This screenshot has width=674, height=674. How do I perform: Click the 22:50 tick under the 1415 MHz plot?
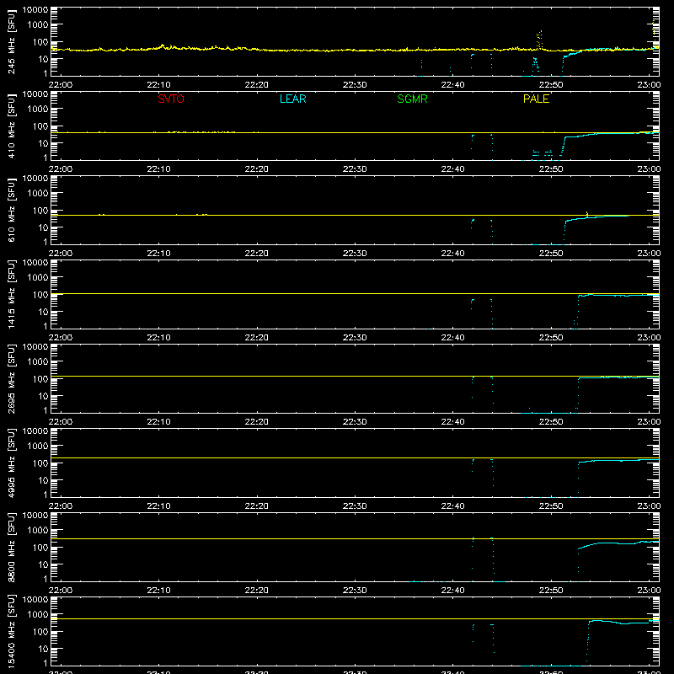(551, 338)
